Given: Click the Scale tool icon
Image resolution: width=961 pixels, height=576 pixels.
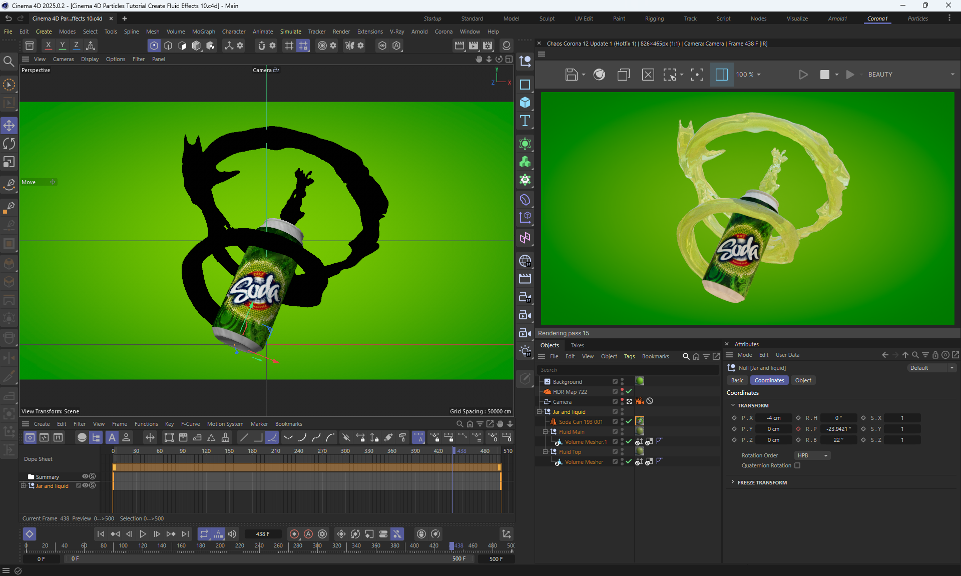Looking at the screenshot, I should (9, 162).
